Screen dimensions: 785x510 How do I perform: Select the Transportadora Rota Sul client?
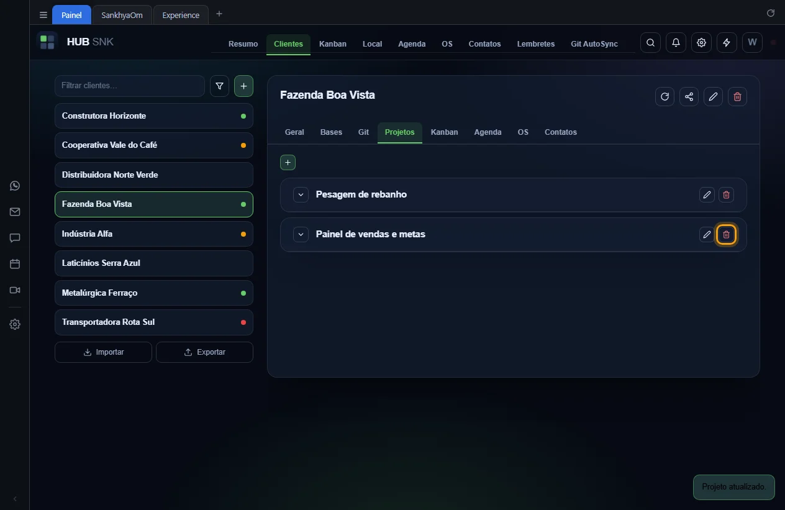point(154,322)
